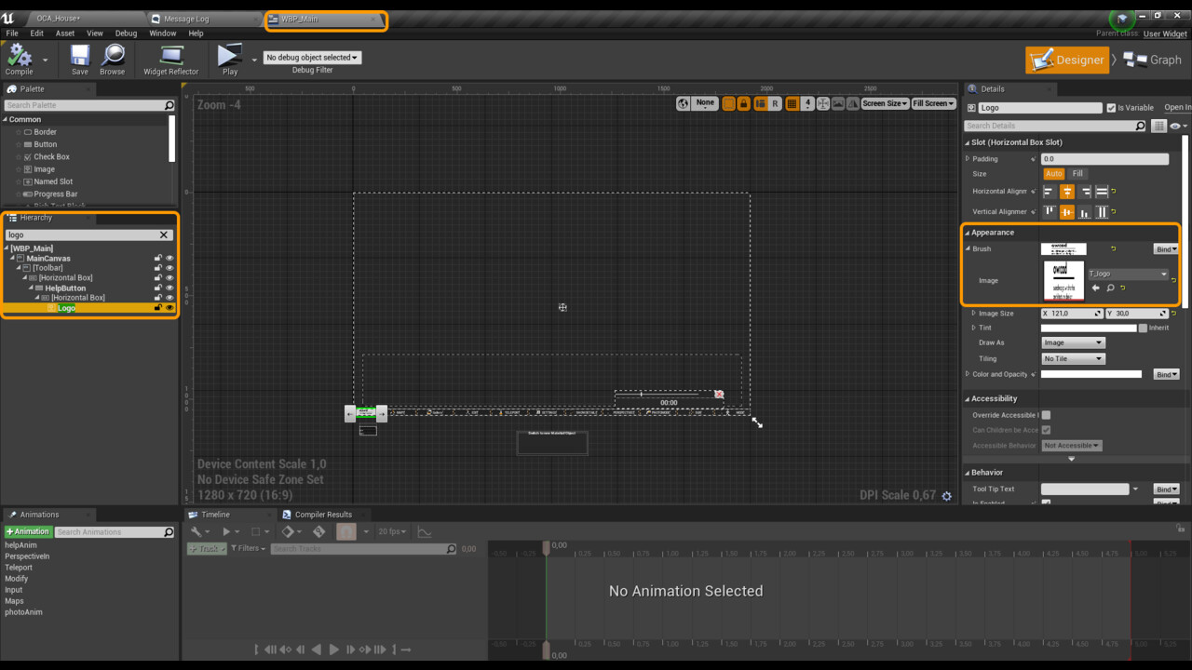This screenshot has height=670, width=1192.
Task: Open Compiler Results tab
Action: coord(323,515)
